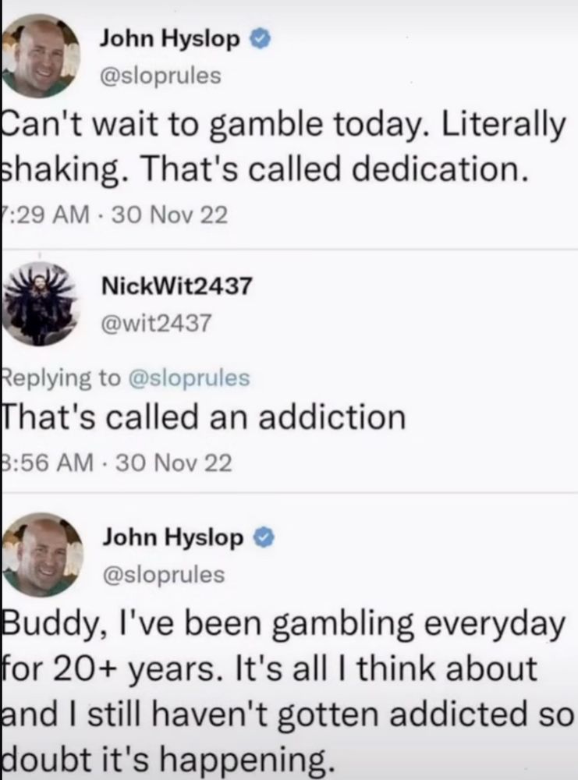Click verified badge on last John Hyslop tweet
The image size is (578, 780).
tap(263, 538)
